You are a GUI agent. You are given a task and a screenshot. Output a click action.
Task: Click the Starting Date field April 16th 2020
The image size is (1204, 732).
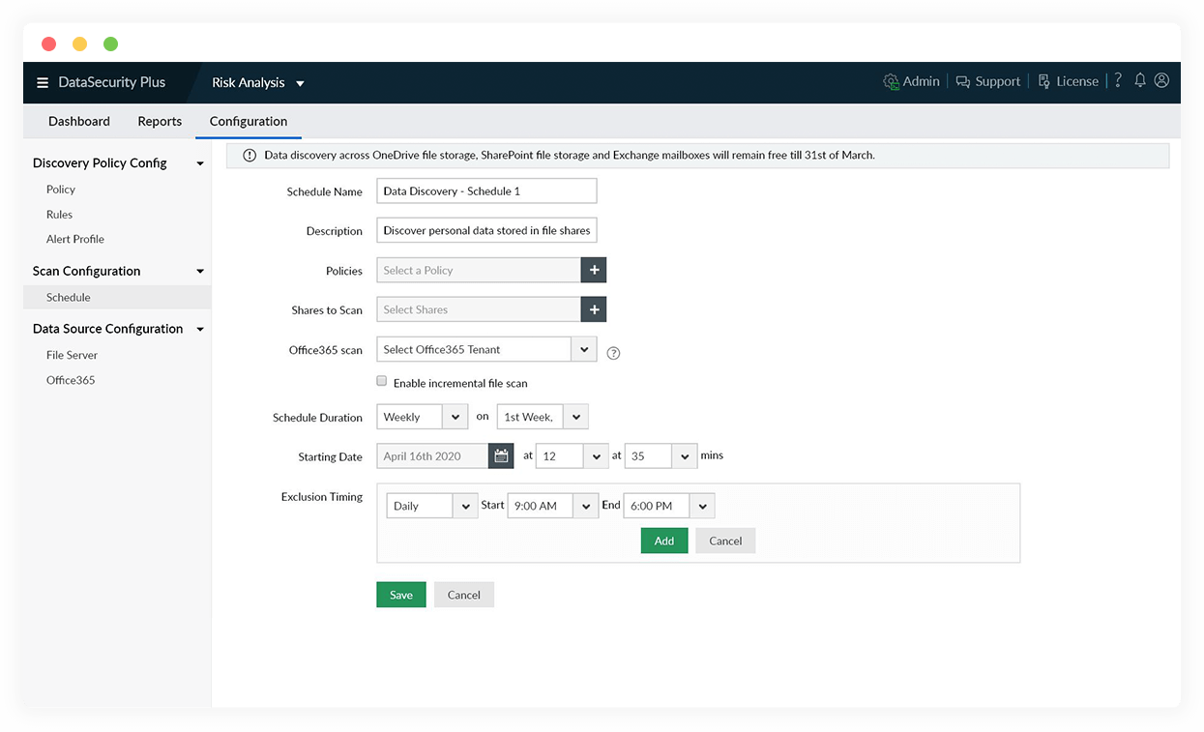[x=432, y=456]
